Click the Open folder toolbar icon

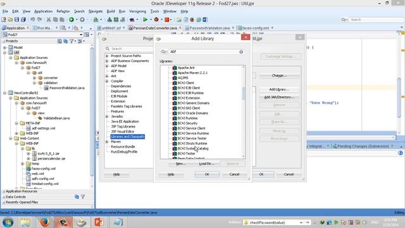[x=10, y=20]
